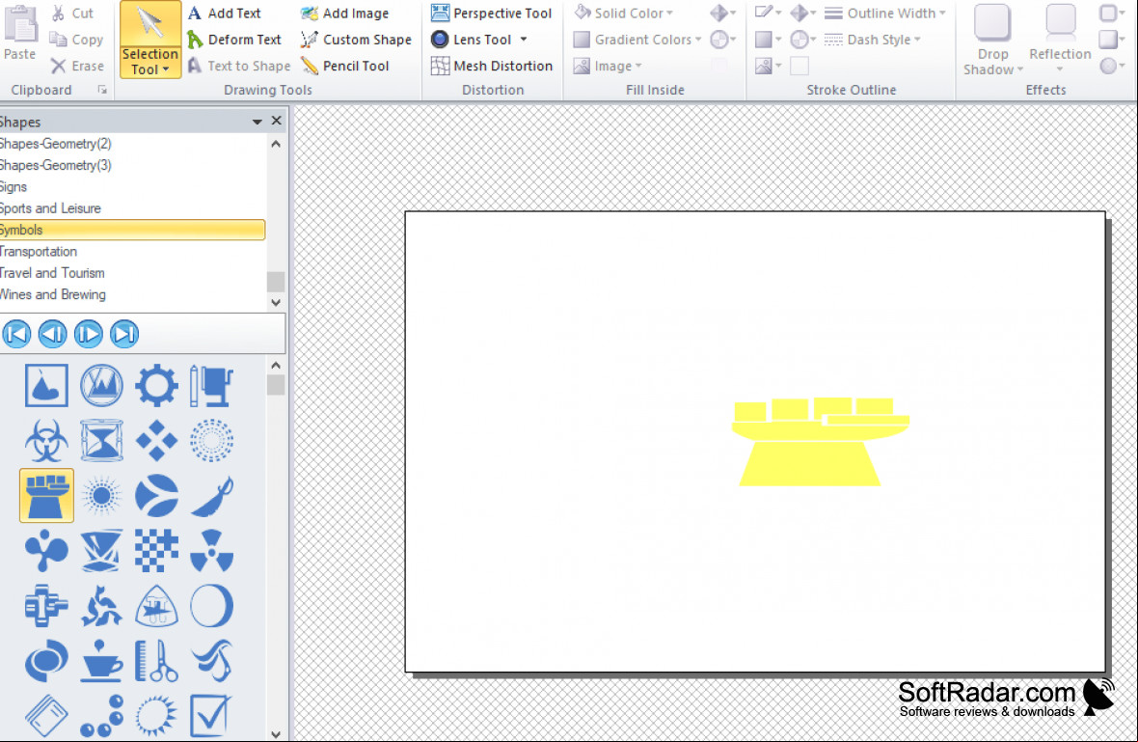
Task: Select the Custom Shape tool
Action: tap(357, 40)
